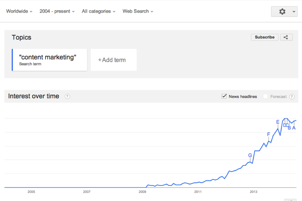Click the +Add term box
The width and height of the screenshot is (302, 201).
[114, 60]
